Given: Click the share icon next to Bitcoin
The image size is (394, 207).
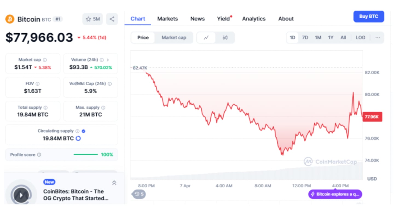Looking at the screenshot, I should click(112, 19).
